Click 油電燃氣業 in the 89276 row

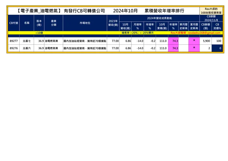pyautogui.click(x=51, y=48)
